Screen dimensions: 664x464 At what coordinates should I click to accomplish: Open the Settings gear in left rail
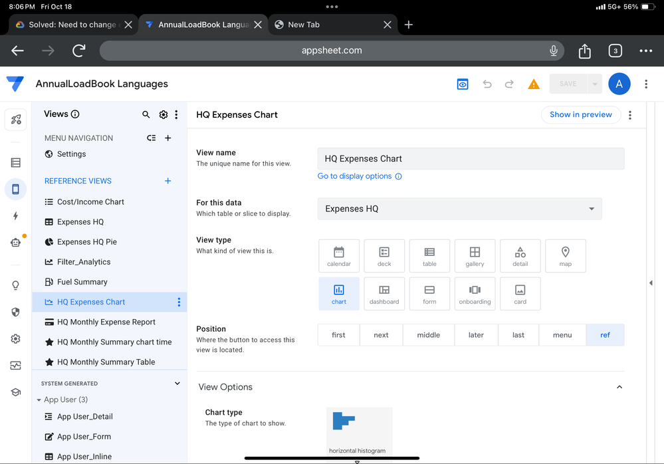click(16, 338)
